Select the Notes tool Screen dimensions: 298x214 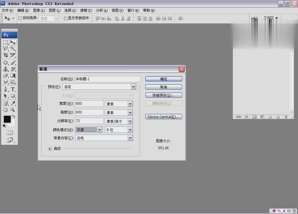[x=6, y=103]
